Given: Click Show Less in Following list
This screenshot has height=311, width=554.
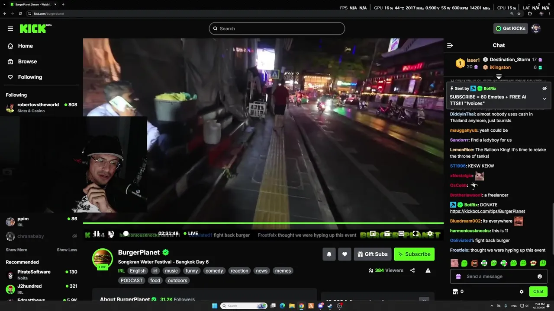Looking at the screenshot, I should (x=67, y=250).
